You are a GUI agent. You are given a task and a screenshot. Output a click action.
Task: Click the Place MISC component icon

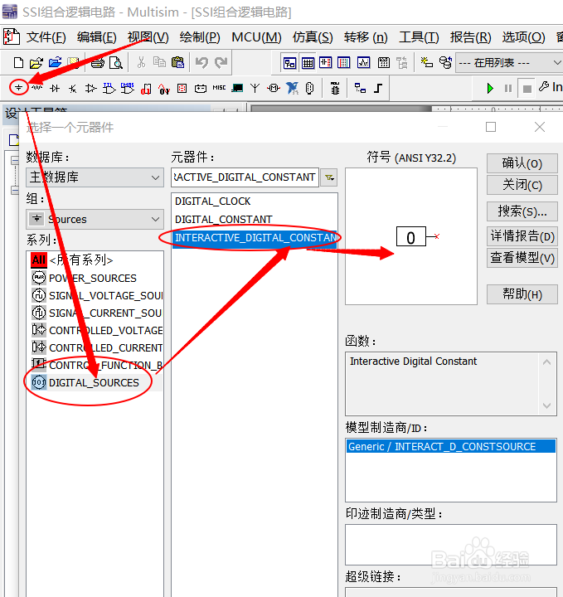click(x=219, y=88)
